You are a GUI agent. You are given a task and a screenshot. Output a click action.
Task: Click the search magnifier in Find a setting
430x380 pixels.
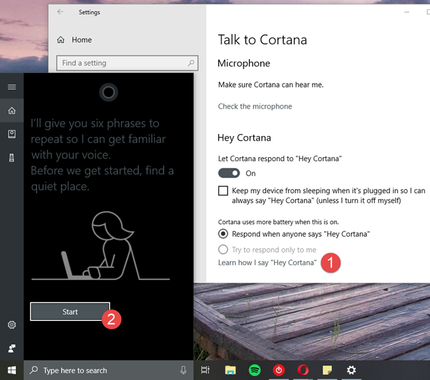tap(191, 63)
